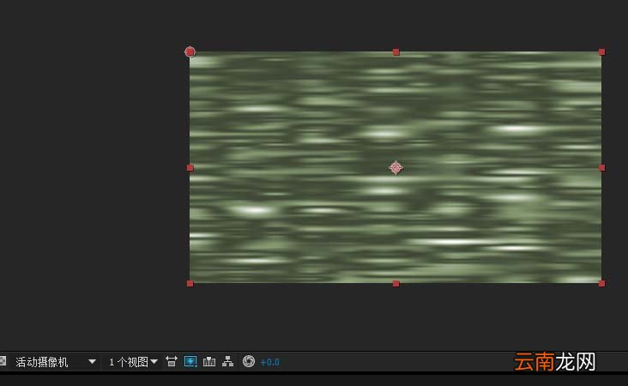
Task: Click the top-right corner layer handle
Action: tap(601, 52)
